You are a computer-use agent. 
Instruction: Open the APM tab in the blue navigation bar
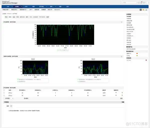(26, 6)
